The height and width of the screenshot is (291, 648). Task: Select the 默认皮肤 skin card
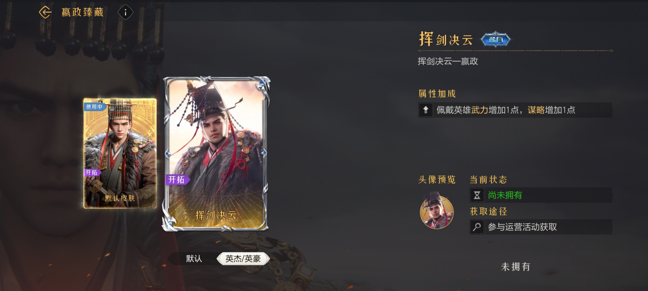point(120,153)
